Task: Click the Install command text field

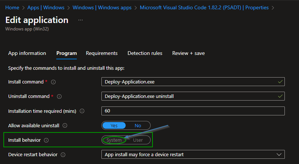Action: 189,82
